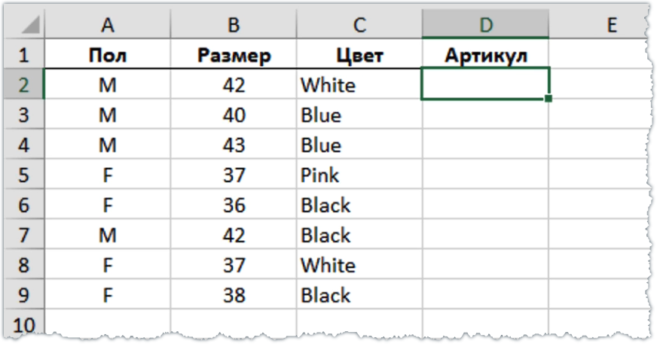Select cell with size 36
The width and height of the screenshot is (657, 344).
click(234, 205)
